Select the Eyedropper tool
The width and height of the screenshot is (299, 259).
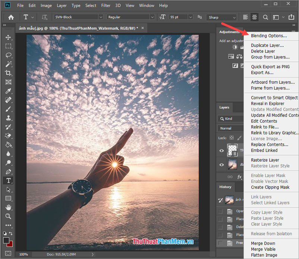8,91
